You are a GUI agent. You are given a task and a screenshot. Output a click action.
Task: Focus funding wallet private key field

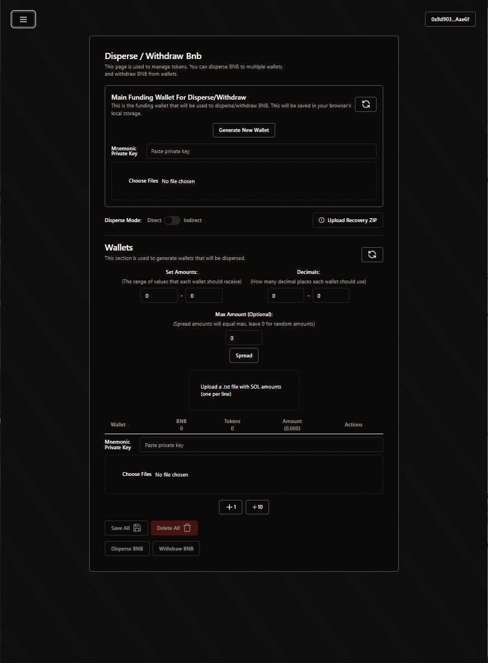261,151
